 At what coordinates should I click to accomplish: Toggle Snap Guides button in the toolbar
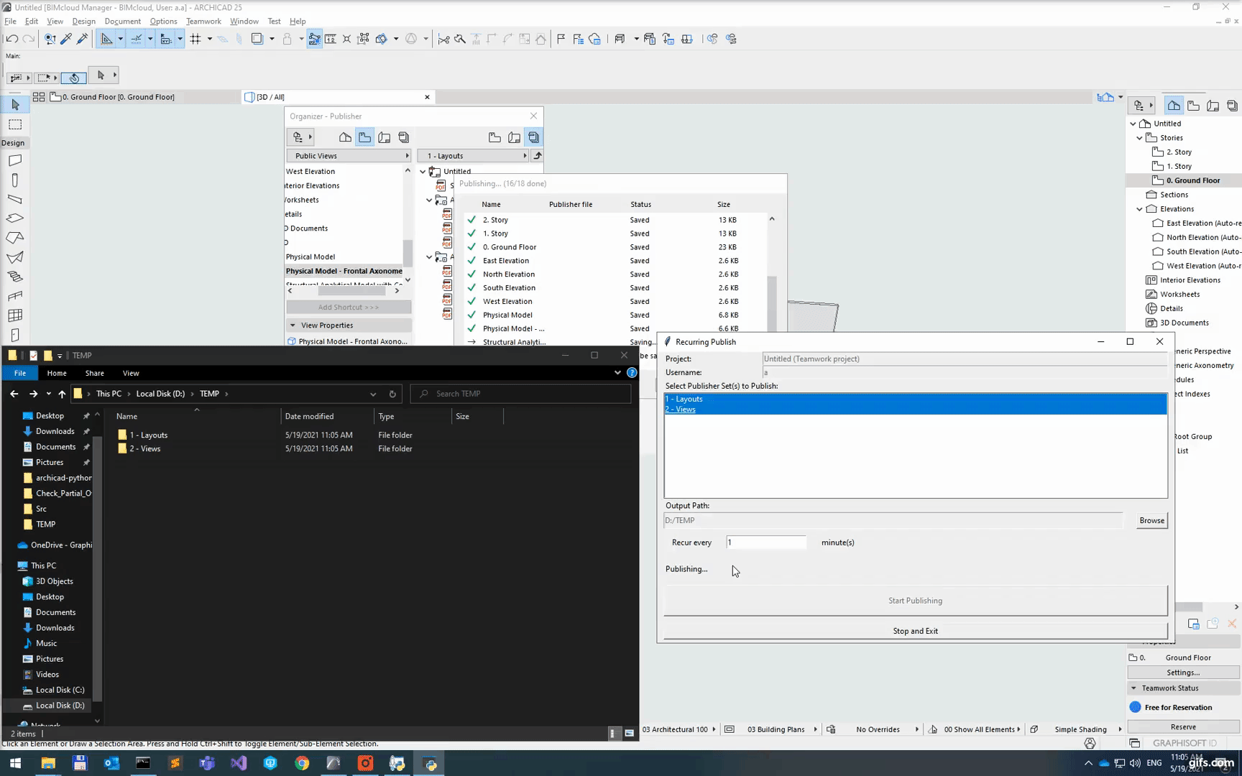[136, 39]
